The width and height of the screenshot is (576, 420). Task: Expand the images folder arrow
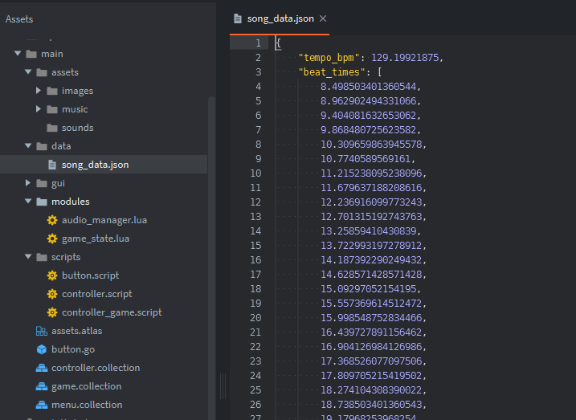(x=39, y=91)
